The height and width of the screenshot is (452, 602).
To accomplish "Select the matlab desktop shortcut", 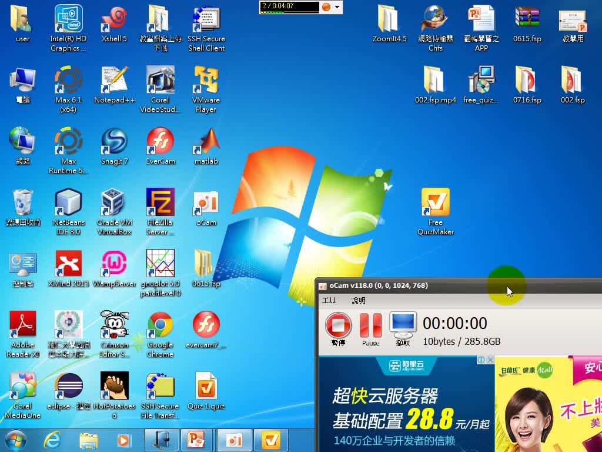I will pos(206,146).
